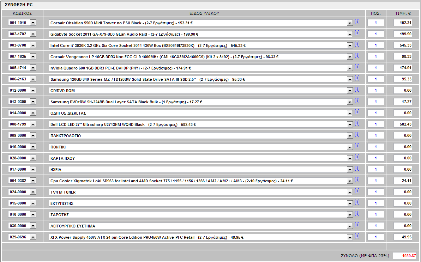This screenshot has height=262, width=421.
Task: Show info for Xigmatek Loki cooler
Action: (x=357, y=179)
